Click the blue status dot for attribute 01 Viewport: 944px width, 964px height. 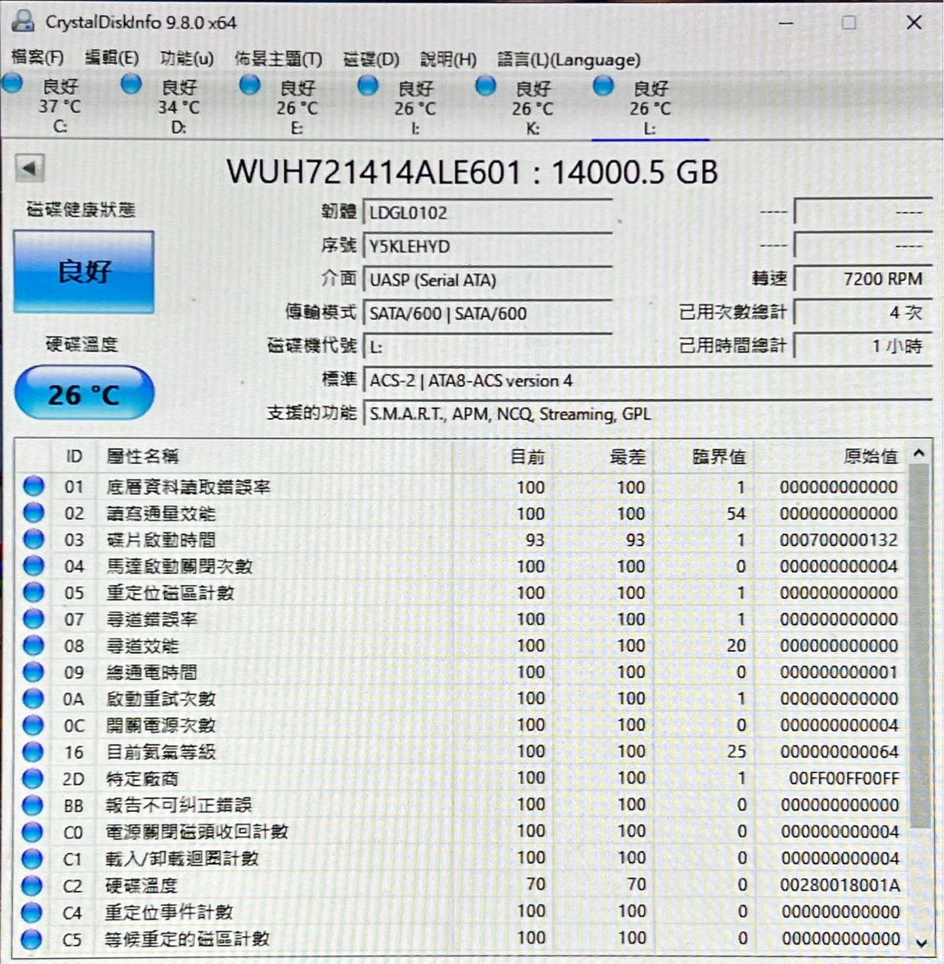click(34, 487)
